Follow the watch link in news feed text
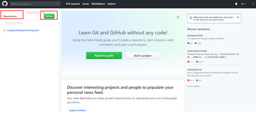This screenshot has height=126, width=256. pos(159,98)
